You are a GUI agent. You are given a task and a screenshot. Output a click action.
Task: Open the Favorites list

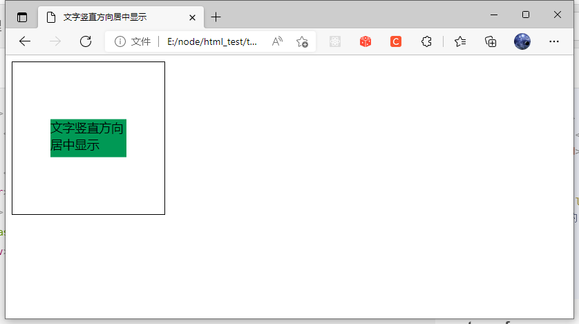[x=460, y=41]
